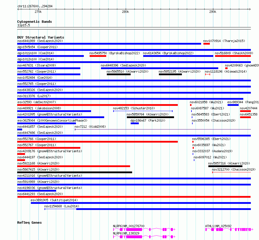The width and height of the screenshot is (259, 240).
Task: Open esv3625064 (1000GenomesConsortiumPhase3) label
Action: pos(52,120)
